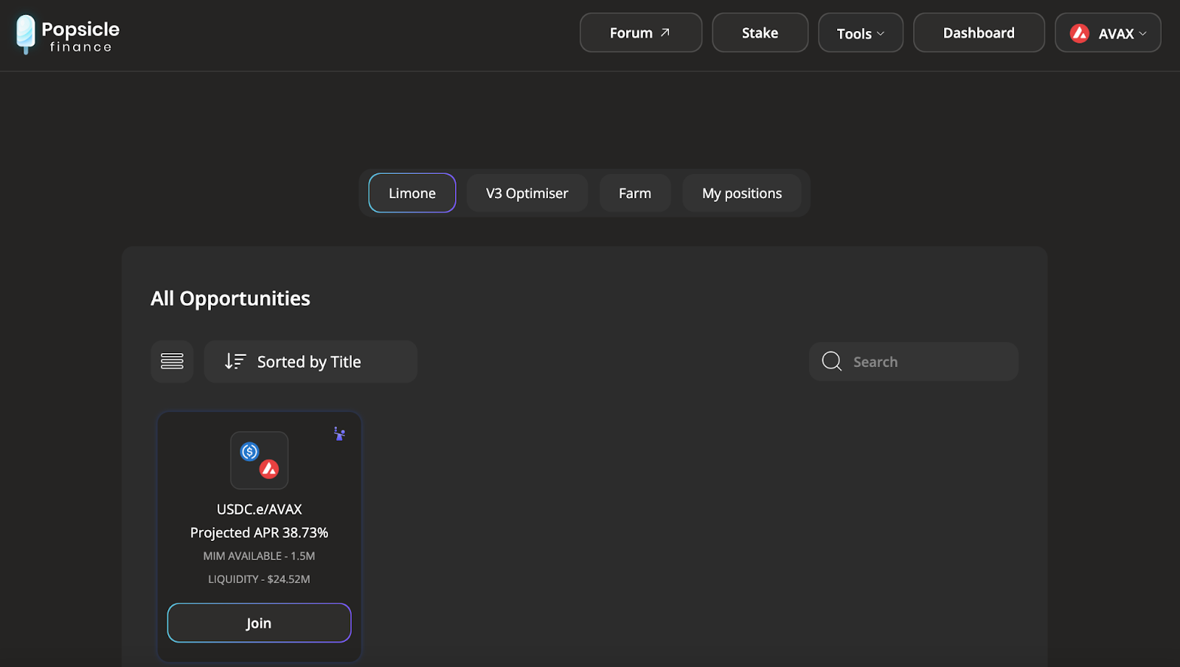The image size is (1180, 667).
Task: Click the All Opportunities heading
Action: pyautogui.click(x=230, y=298)
